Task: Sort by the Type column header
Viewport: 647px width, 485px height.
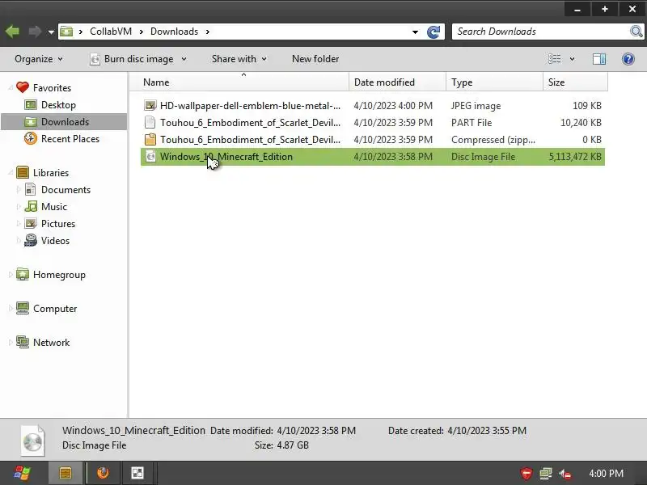Action: coord(494,82)
